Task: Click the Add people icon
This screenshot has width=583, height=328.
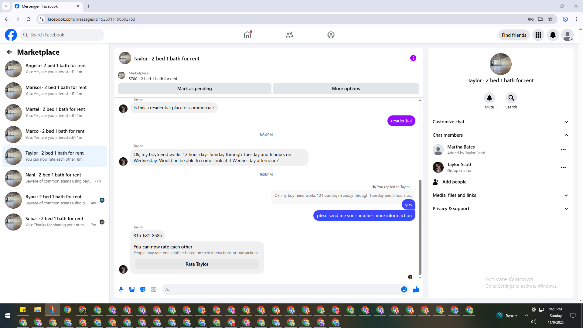Action: point(436,182)
